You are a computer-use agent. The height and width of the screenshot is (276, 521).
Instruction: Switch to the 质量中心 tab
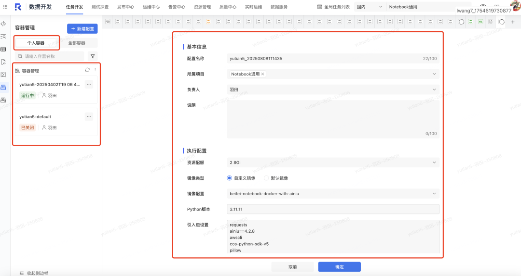click(228, 7)
